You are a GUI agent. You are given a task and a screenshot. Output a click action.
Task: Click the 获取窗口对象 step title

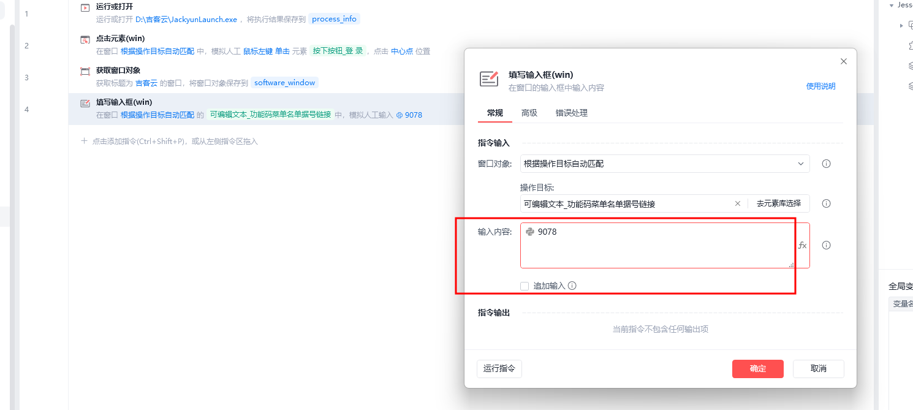pyautogui.click(x=118, y=70)
